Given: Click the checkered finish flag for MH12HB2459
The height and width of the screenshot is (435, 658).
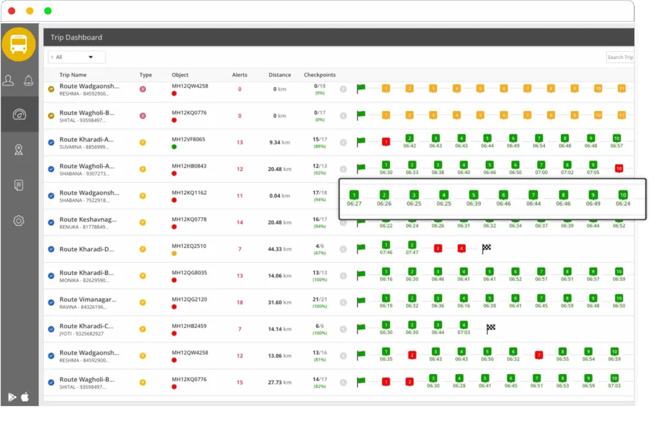Looking at the screenshot, I should (491, 328).
